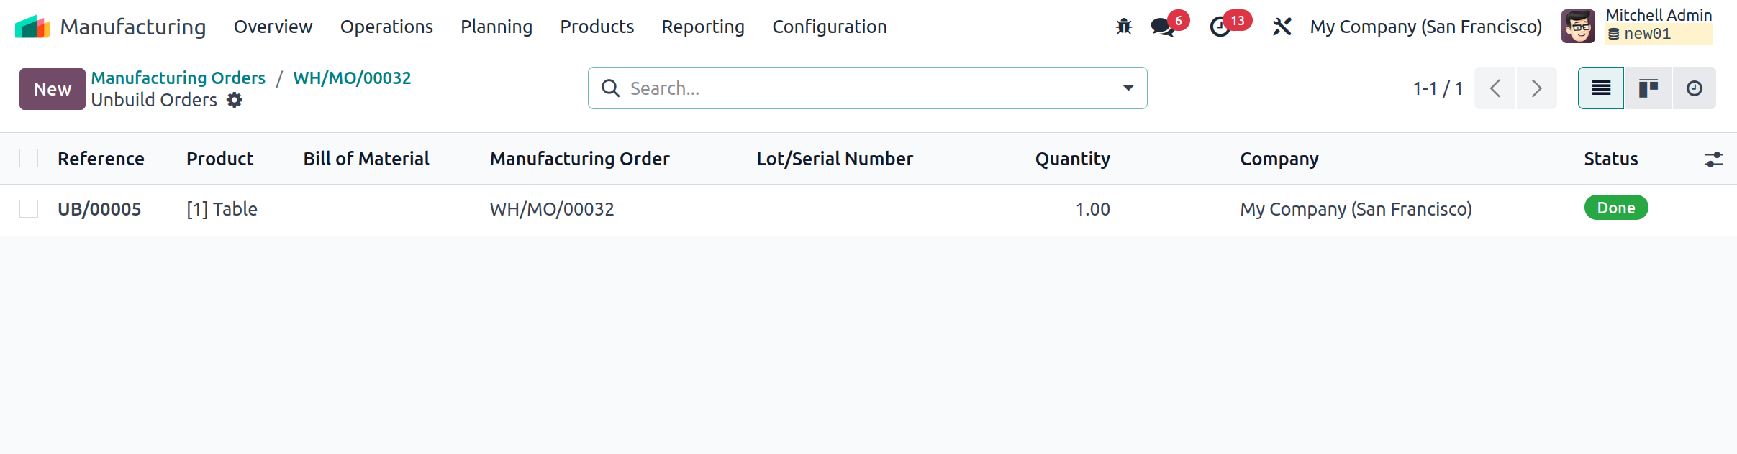Click the debug bug icon
1737x454 pixels.
point(1123,27)
